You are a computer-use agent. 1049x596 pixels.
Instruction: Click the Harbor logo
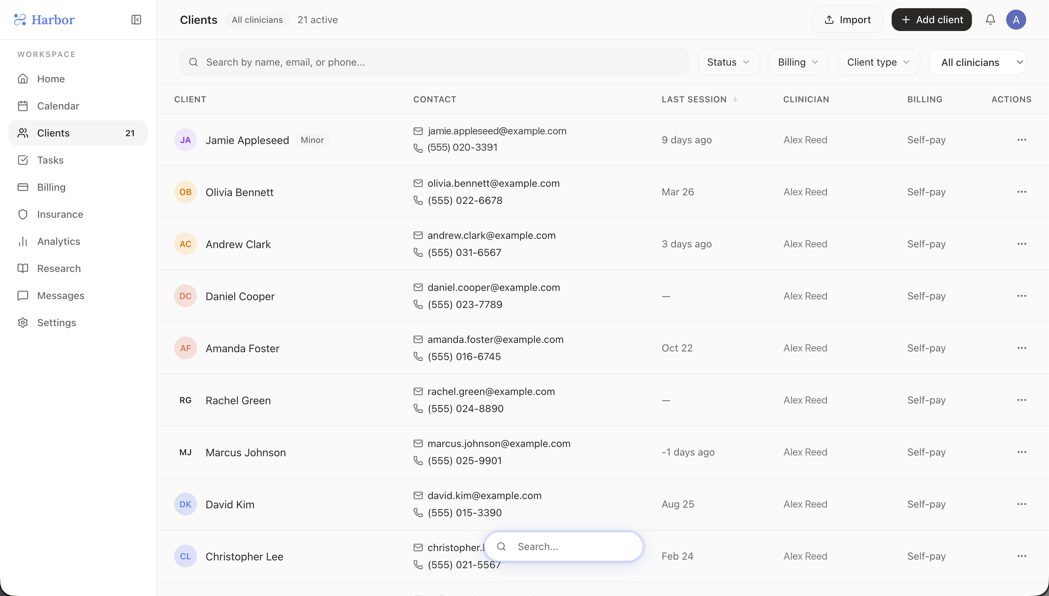(x=44, y=20)
